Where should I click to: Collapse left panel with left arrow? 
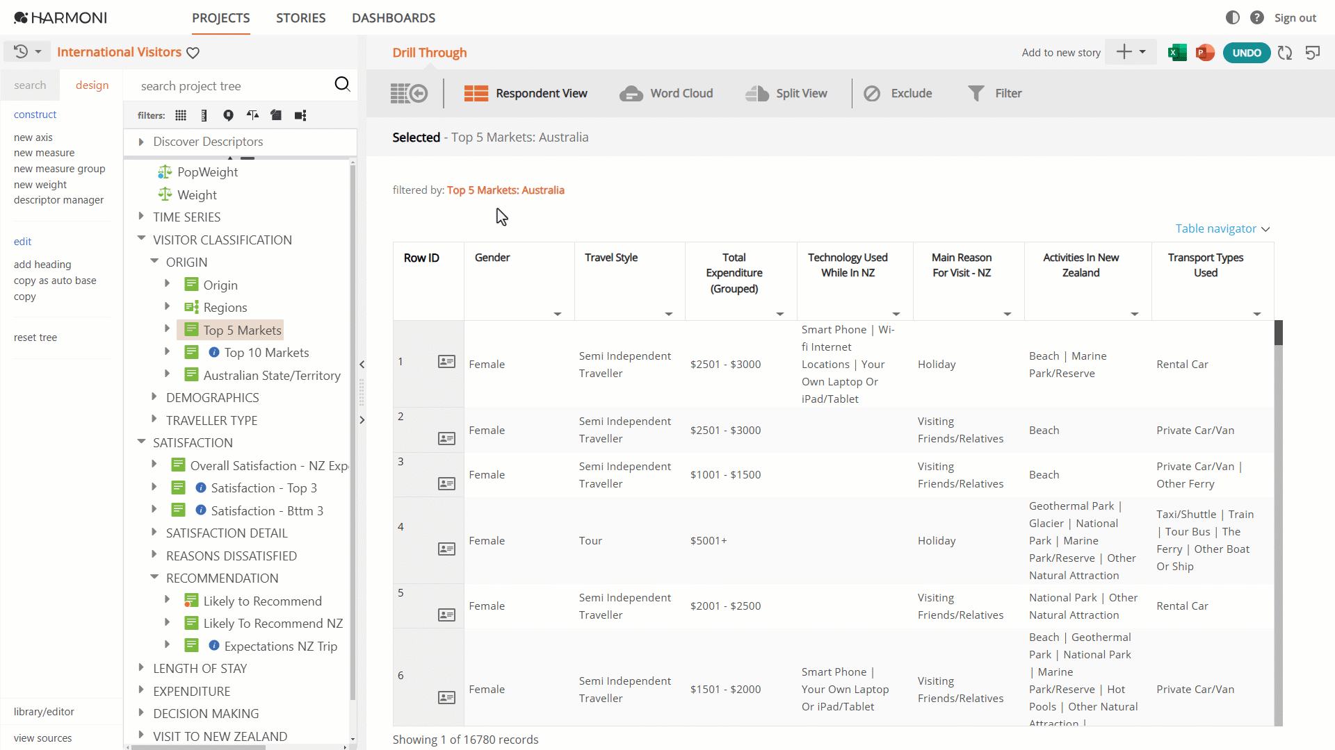tap(362, 364)
